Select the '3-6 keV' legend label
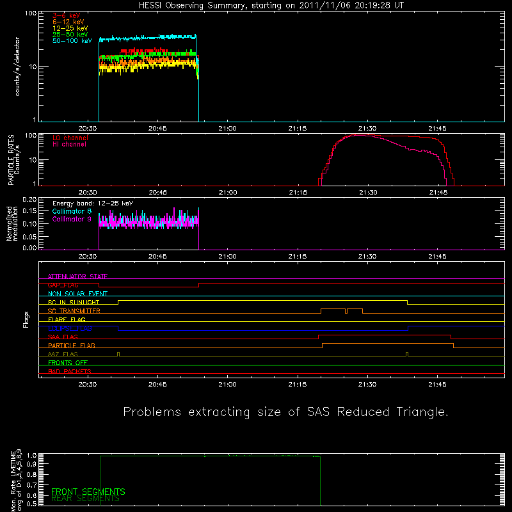Screen dimensions: 512x512 pyautogui.click(x=66, y=15)
